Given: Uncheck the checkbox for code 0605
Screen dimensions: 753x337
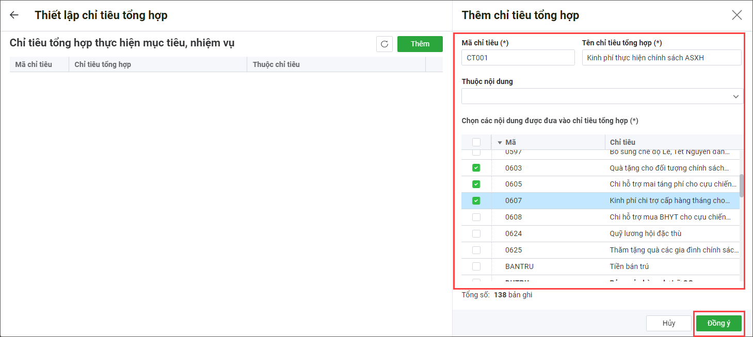Looking at the screenshot, I should pos(476,184).
